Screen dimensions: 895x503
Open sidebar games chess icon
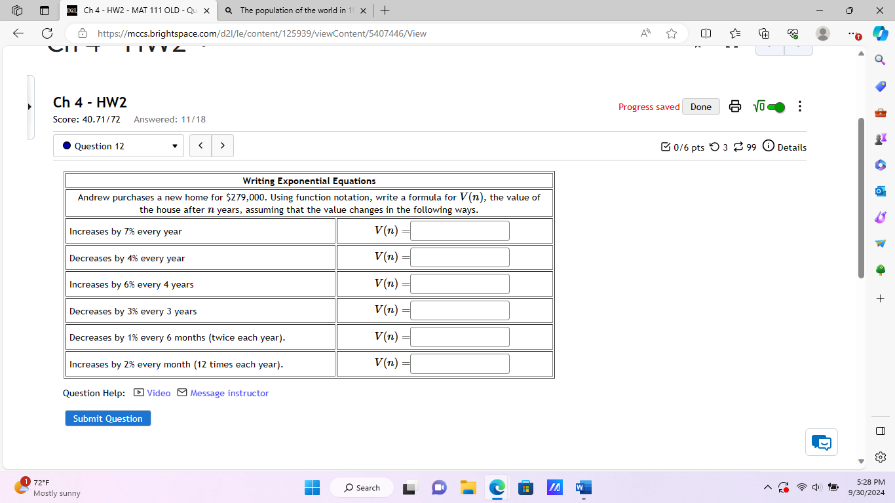(x=880, y=139)
